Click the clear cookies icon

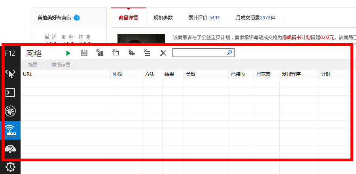132,53
